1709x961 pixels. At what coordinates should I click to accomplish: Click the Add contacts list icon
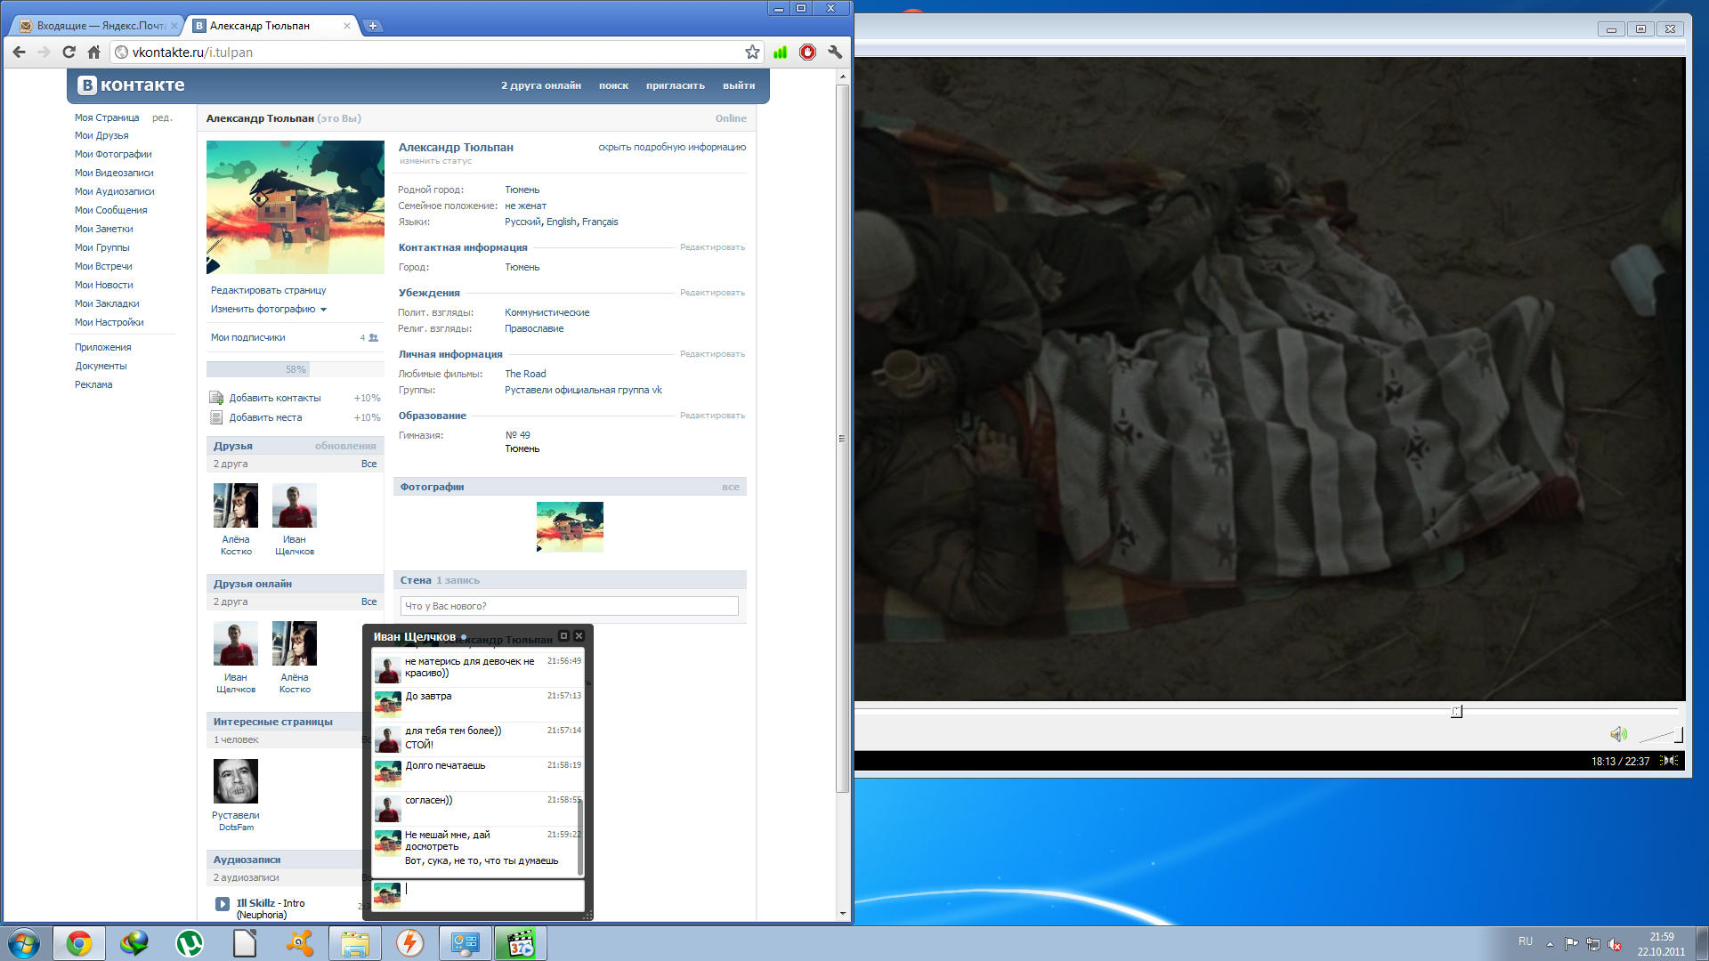tap(216, 398)
